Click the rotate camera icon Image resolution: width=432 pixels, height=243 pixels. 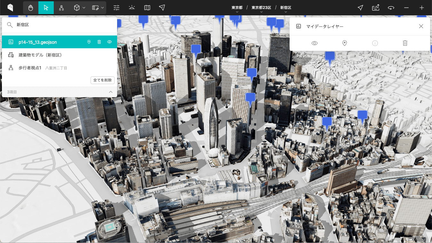[391, 8]
